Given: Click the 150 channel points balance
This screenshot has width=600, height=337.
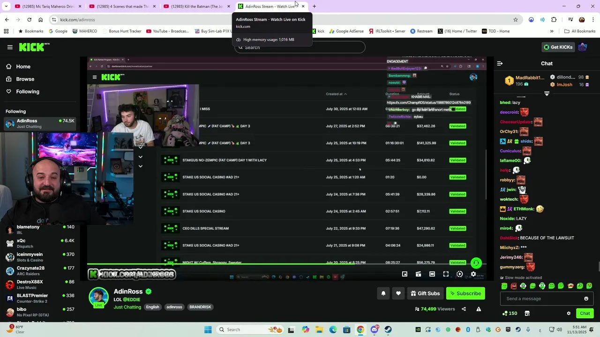Looking at the screenshot, I should pos(510,313).
